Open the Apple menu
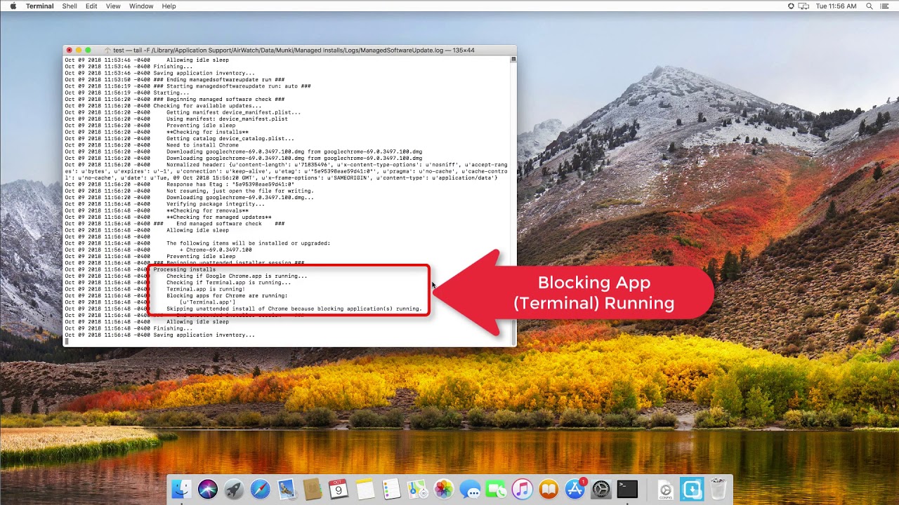 [13, 6]
